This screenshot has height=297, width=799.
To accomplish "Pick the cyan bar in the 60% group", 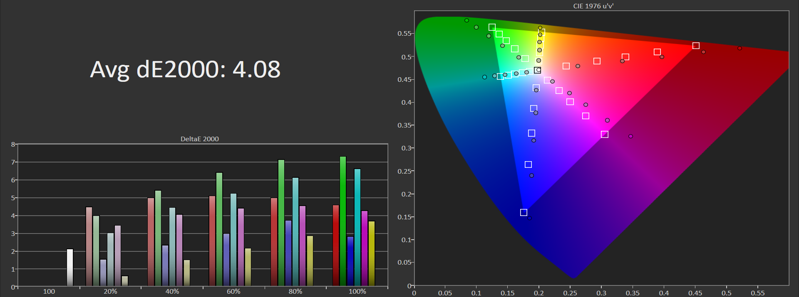I will point(233,240).
